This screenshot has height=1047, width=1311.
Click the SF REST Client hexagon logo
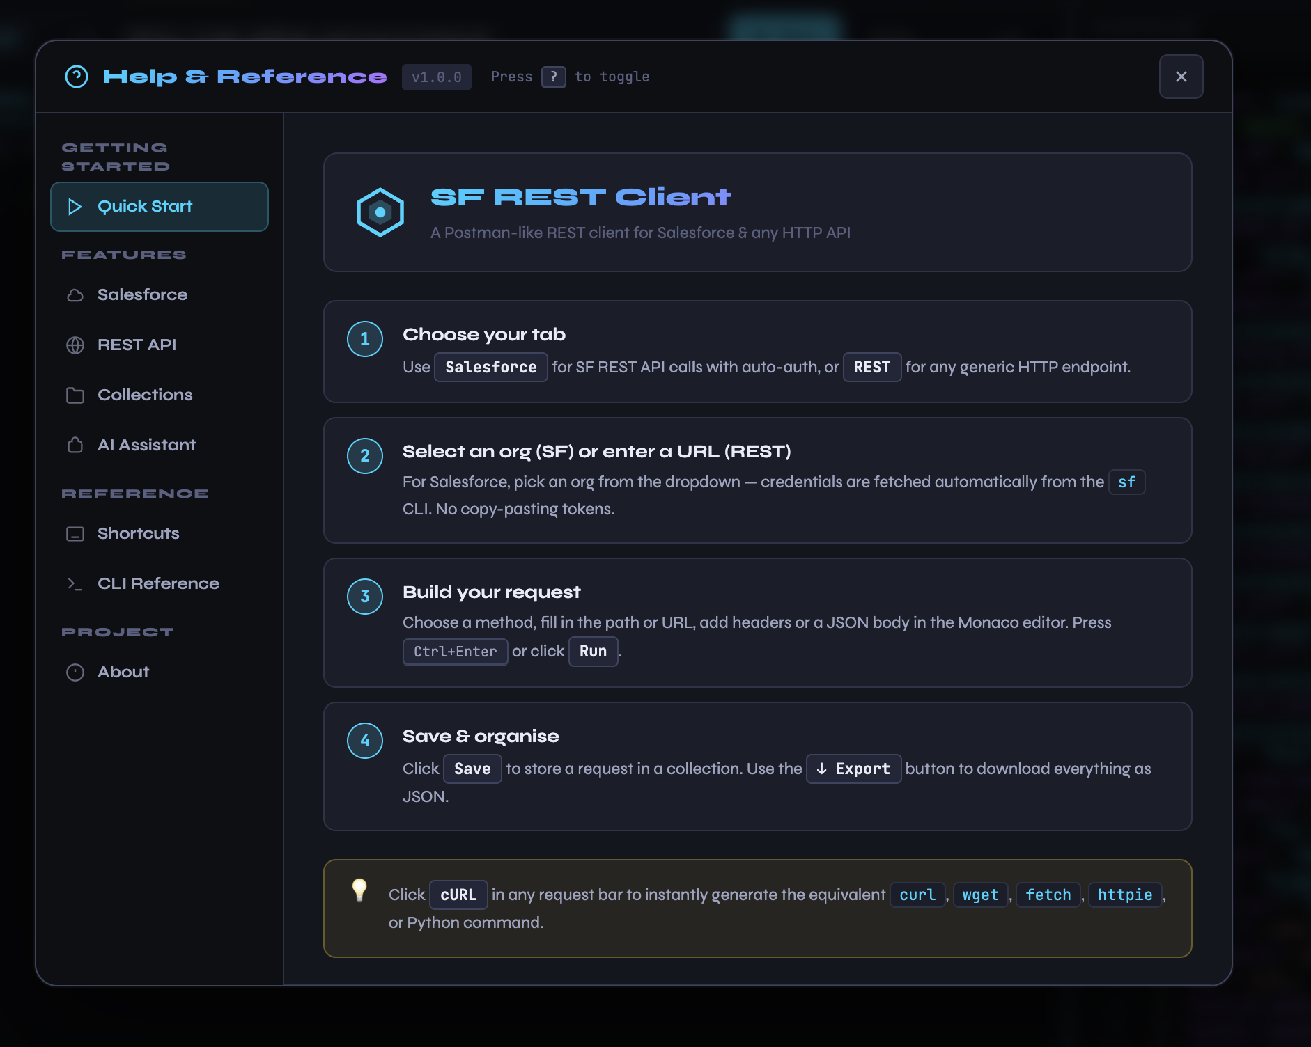(x=380, y=212)
